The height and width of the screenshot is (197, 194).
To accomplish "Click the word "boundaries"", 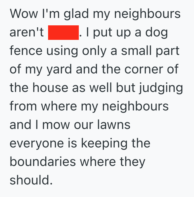I will pyautogui.click(x=42, y=162).
